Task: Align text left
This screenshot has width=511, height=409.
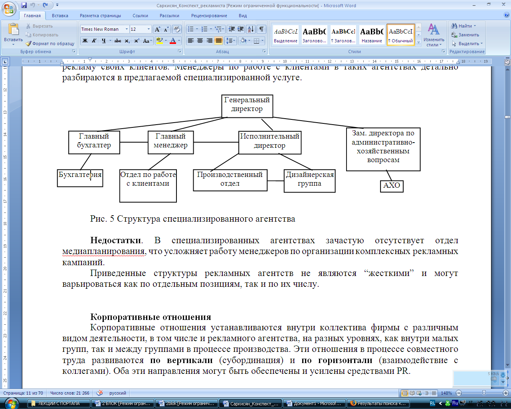Action: [x=190, y=41]
